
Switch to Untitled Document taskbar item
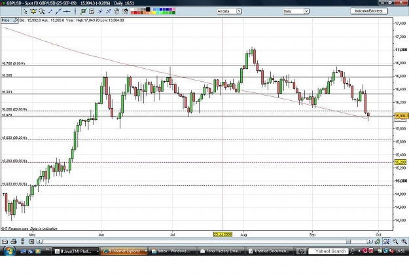point(270,251)
